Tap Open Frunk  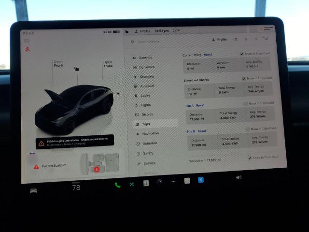pyautogui.click(x=58, y=63)
